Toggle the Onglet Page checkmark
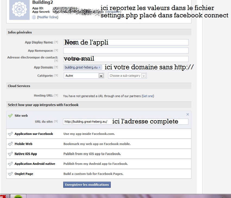Viewport: 231px width, 198px height. [x=10, y=174]
